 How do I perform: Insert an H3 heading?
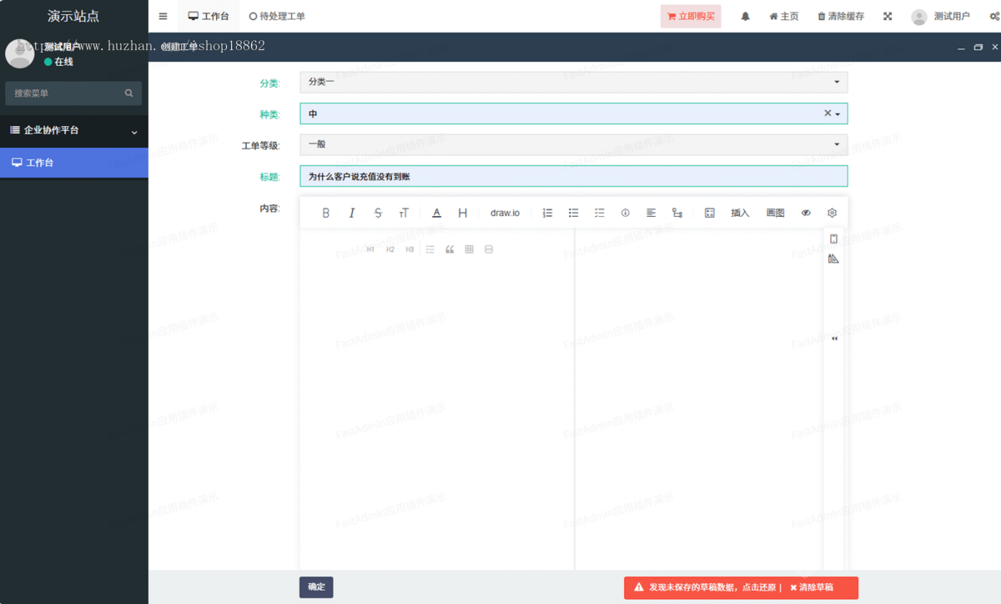[410, 249]
